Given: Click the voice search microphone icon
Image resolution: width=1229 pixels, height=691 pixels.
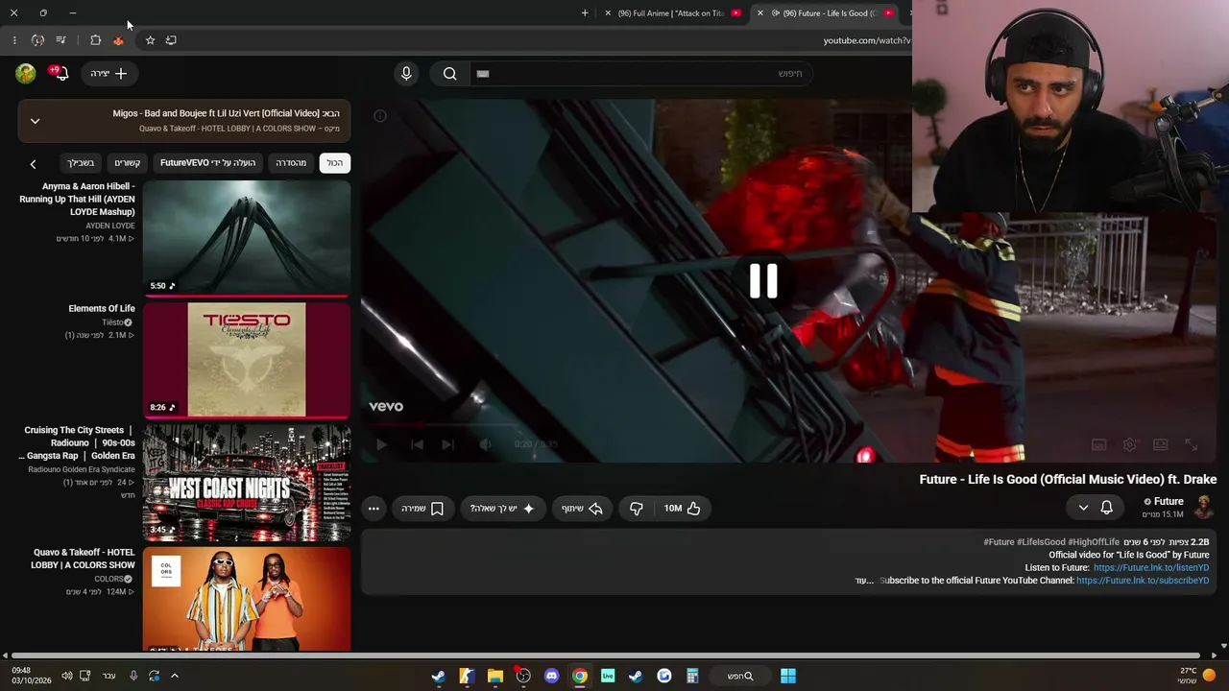Looking at the screenshot, I should [x=406, y=74].
